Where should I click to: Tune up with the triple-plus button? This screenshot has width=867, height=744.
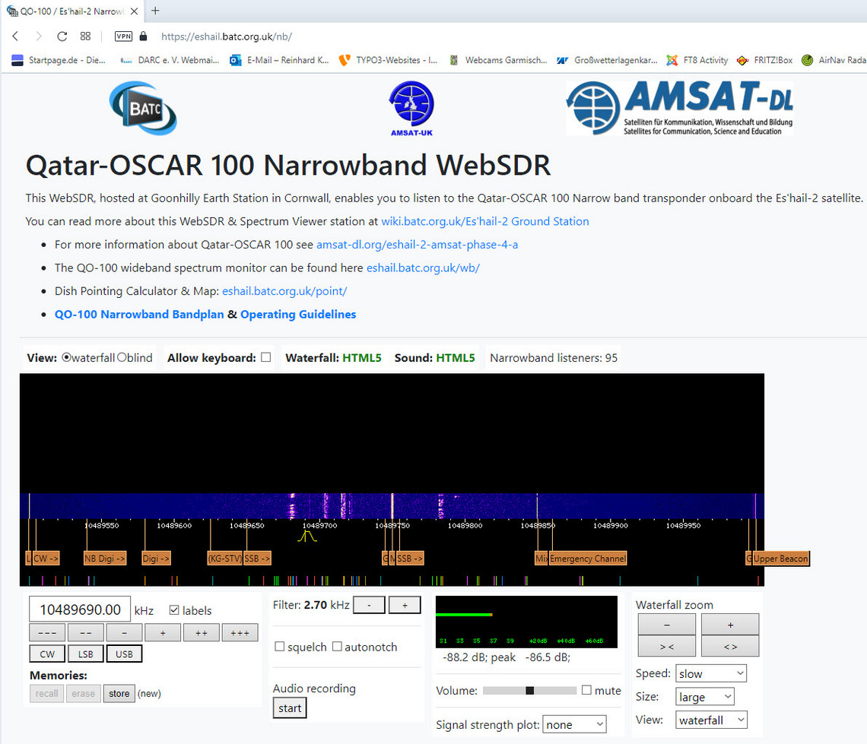click(240, 633)
